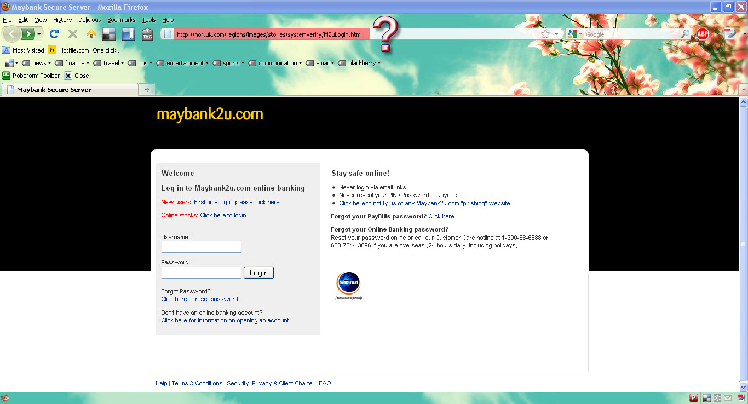This screenshot has height=404, width=748.
Task: Toggle the bookmark star in address bar
Action: (x=545, y=33)
